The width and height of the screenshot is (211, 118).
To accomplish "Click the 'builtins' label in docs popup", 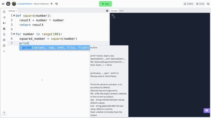I will coord(94,48).
